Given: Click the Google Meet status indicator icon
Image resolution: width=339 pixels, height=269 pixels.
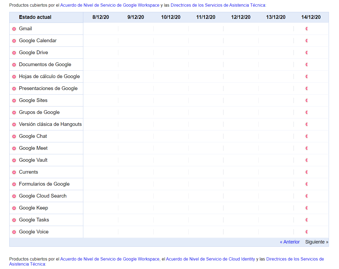Looking at the screenshot, I should click(x=14, y=148).
